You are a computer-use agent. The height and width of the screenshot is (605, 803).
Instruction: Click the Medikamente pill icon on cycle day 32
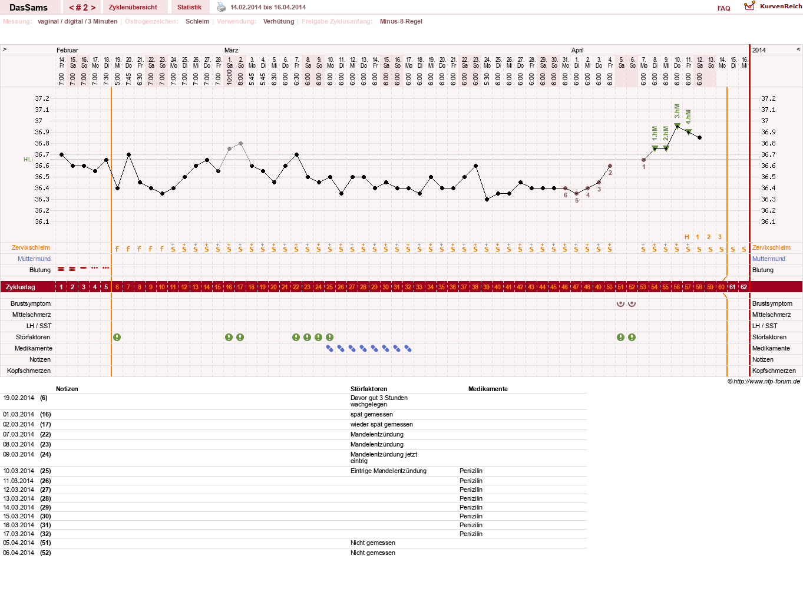coord(408,349)
